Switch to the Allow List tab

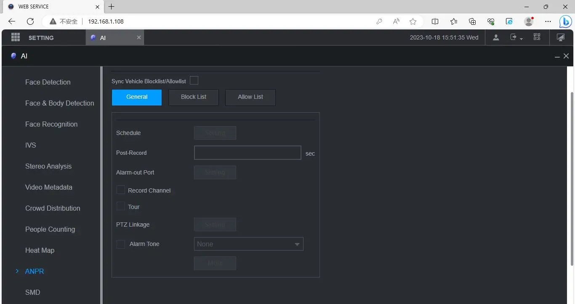tap(250, 97)
